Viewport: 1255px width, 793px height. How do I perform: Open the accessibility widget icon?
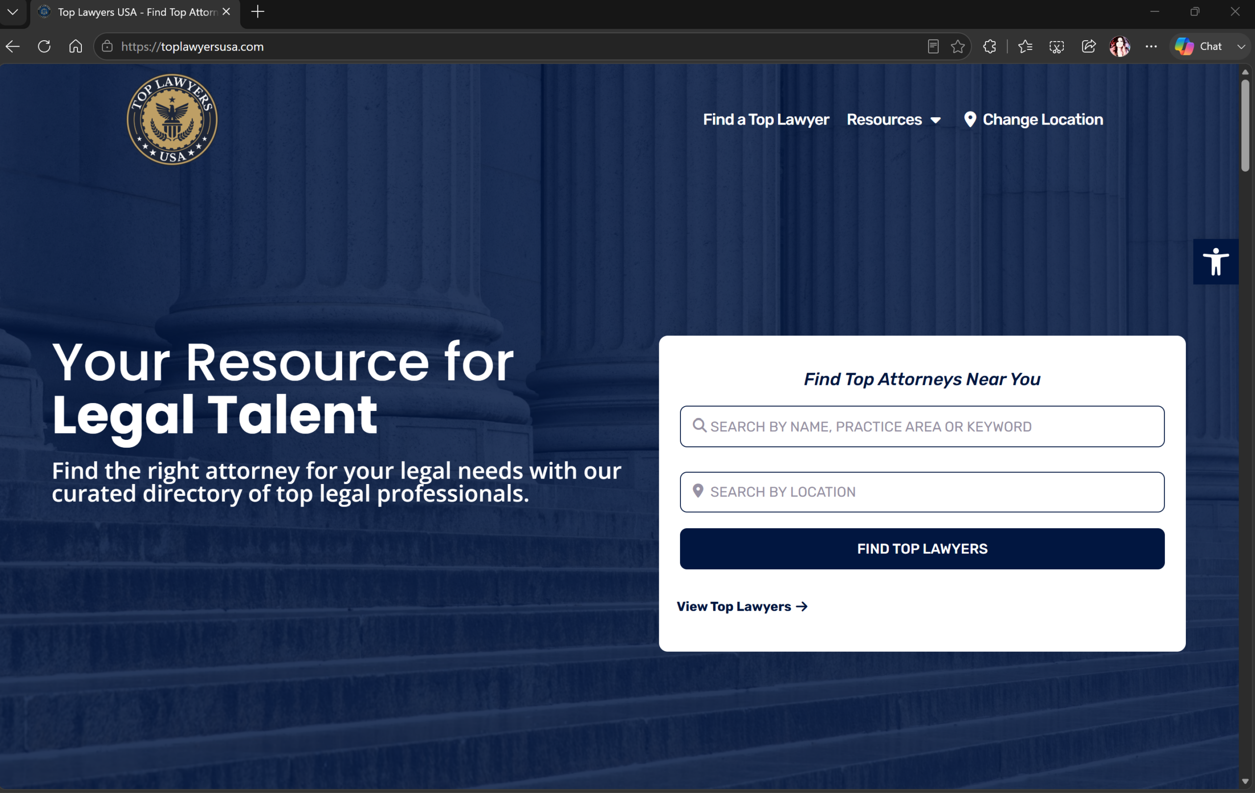(1215, 262)
